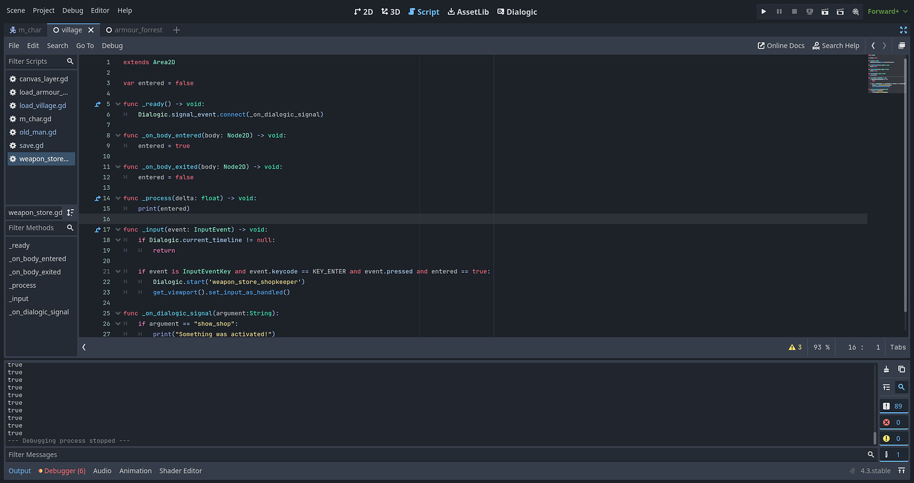
Task: Make the script editor a floating window
Action: [x=901, y=46]
